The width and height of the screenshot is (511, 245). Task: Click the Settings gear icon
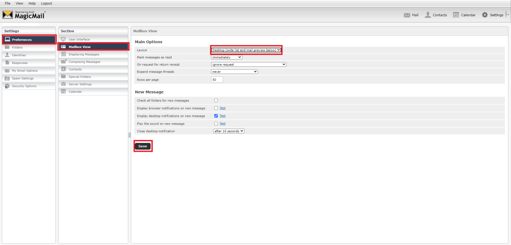[x=485, y=15]
